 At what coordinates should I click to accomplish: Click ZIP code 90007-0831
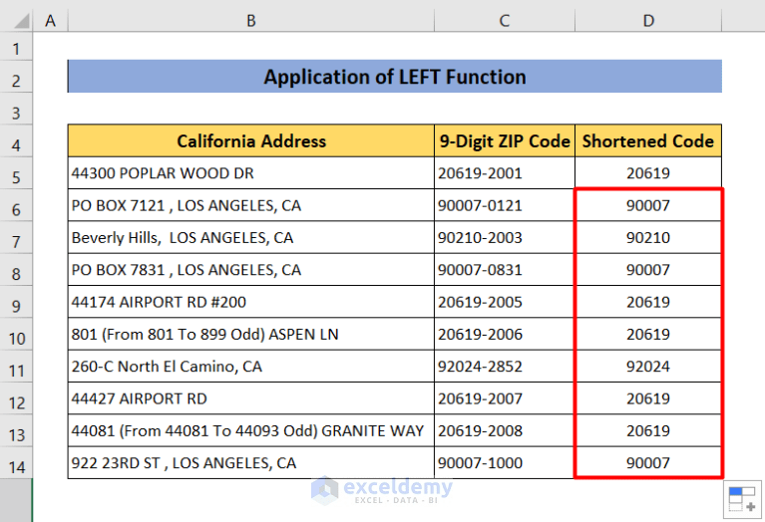[505, 270]
